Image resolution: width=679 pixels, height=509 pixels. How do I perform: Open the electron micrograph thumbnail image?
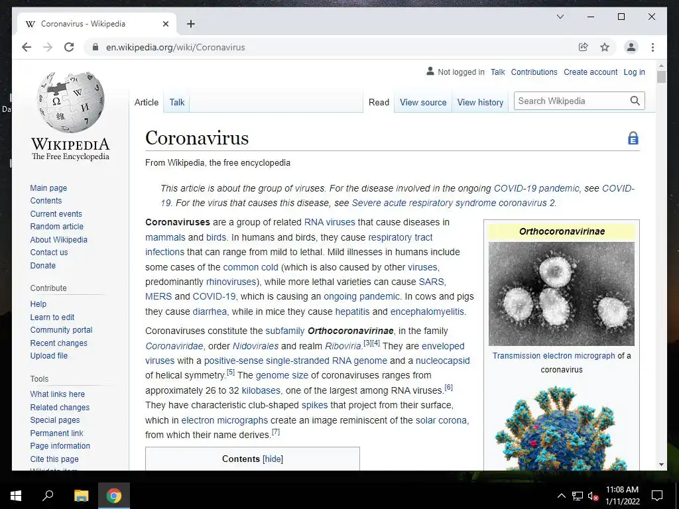(x=561, y=294)
